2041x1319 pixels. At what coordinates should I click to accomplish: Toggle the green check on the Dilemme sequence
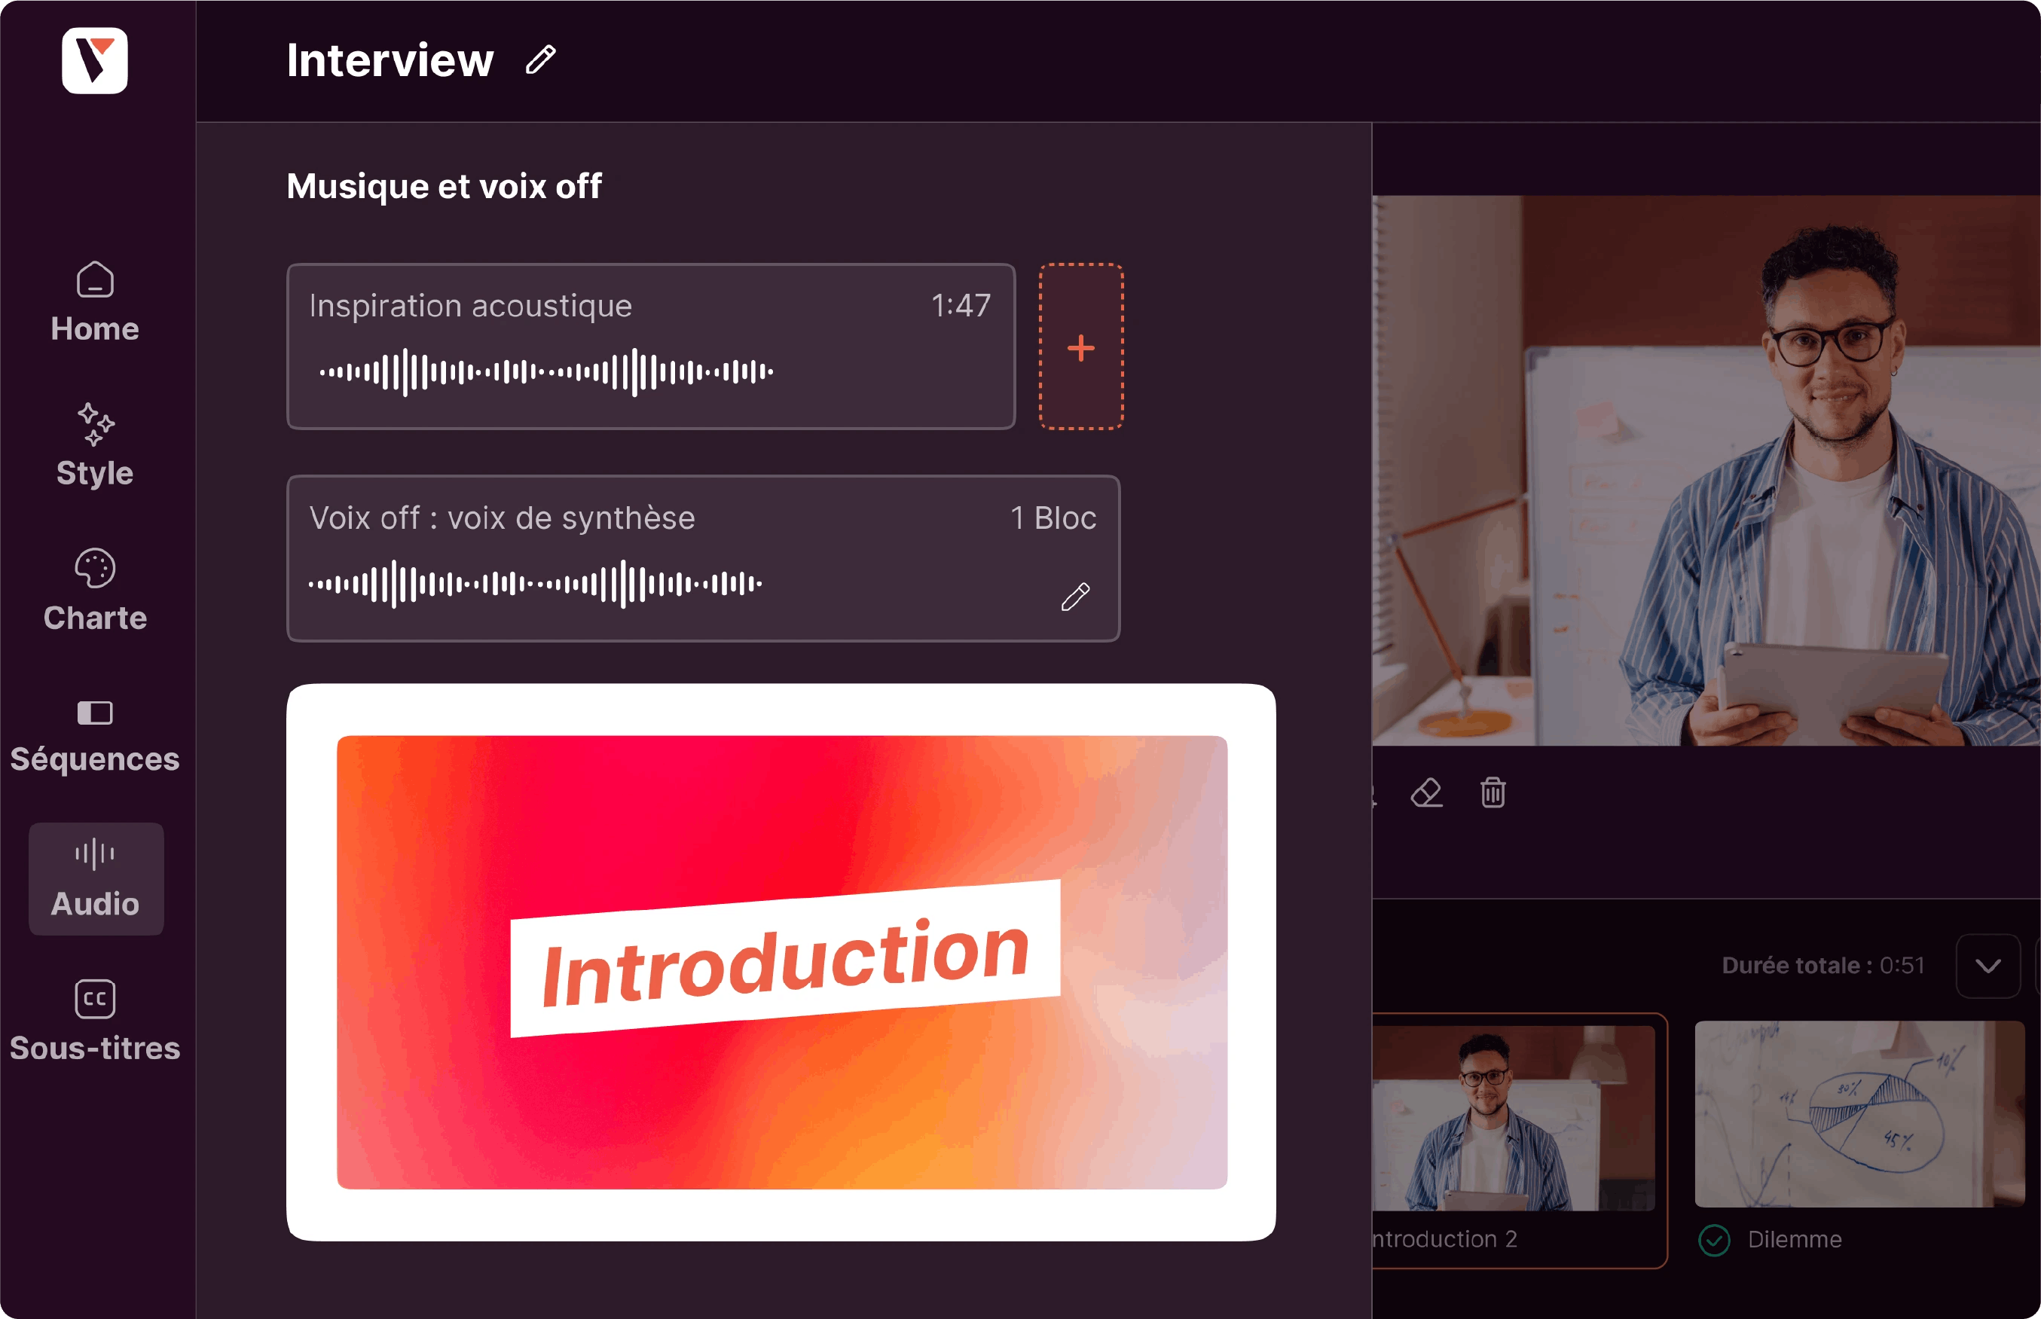tap(1714, 1239)
